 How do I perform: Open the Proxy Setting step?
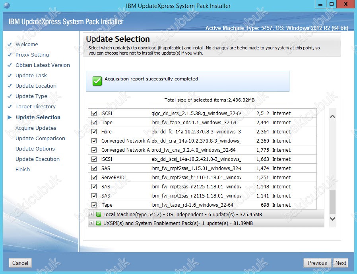32,55
